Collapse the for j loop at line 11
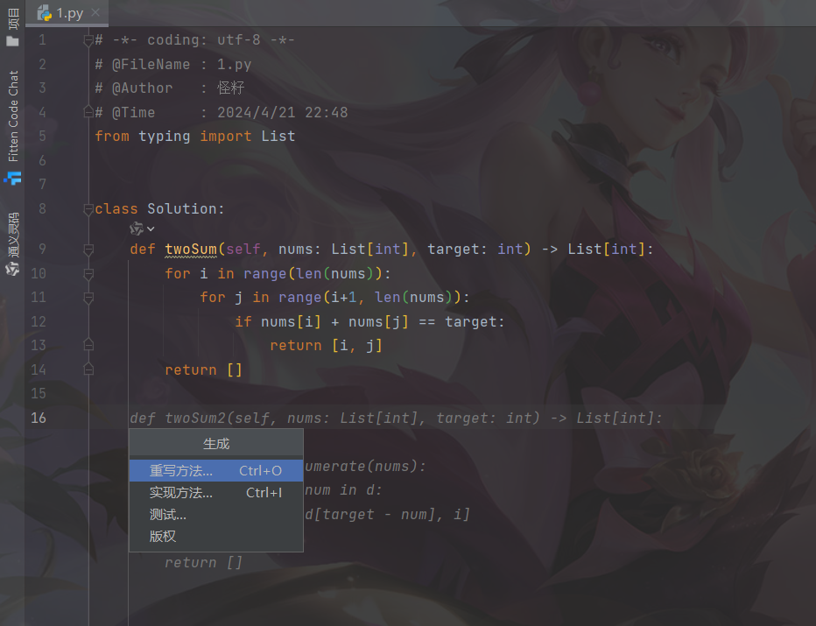The width and height of the screenshot is (816, 626). tap(88, 298)
